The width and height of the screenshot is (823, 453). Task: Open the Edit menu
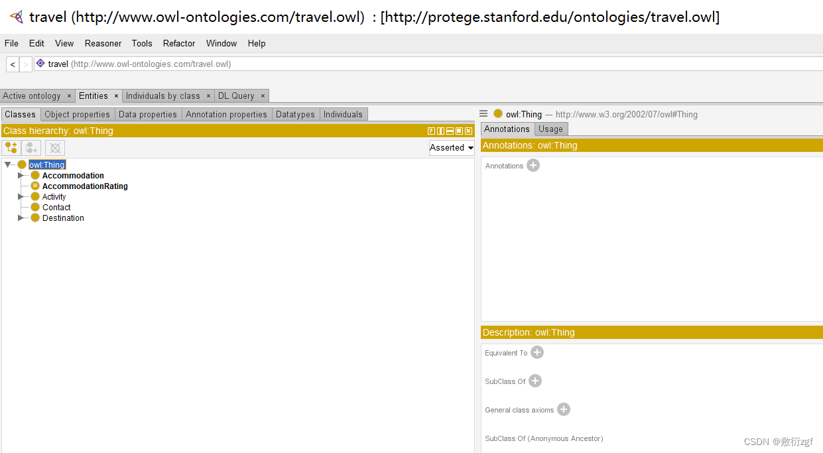(x=36, y=43)
